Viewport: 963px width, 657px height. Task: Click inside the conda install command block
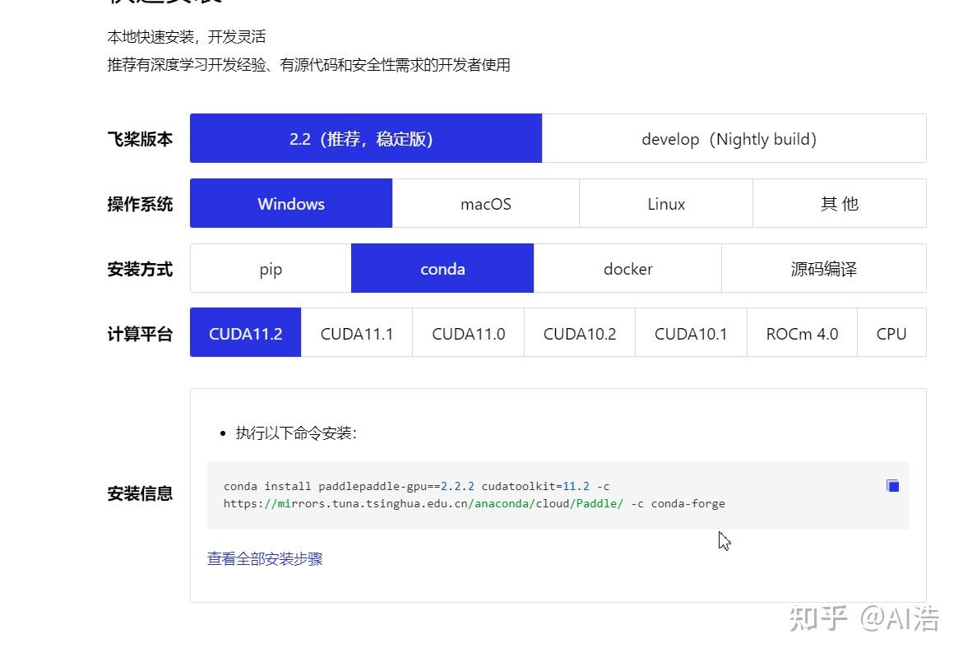493,493
